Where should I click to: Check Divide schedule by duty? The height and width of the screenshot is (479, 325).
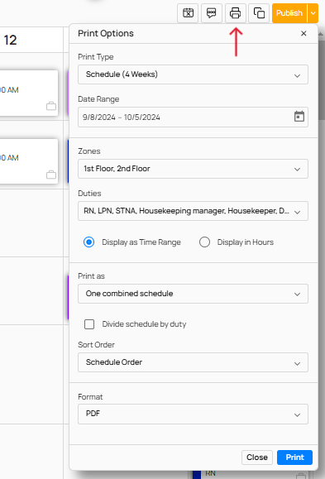click(x=89, y=324)
